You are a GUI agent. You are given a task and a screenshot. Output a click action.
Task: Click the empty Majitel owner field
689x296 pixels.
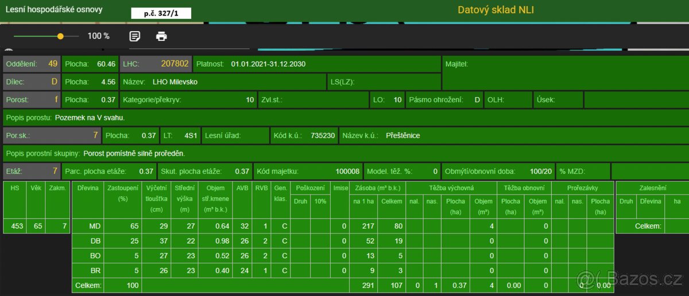click(566, 72)
